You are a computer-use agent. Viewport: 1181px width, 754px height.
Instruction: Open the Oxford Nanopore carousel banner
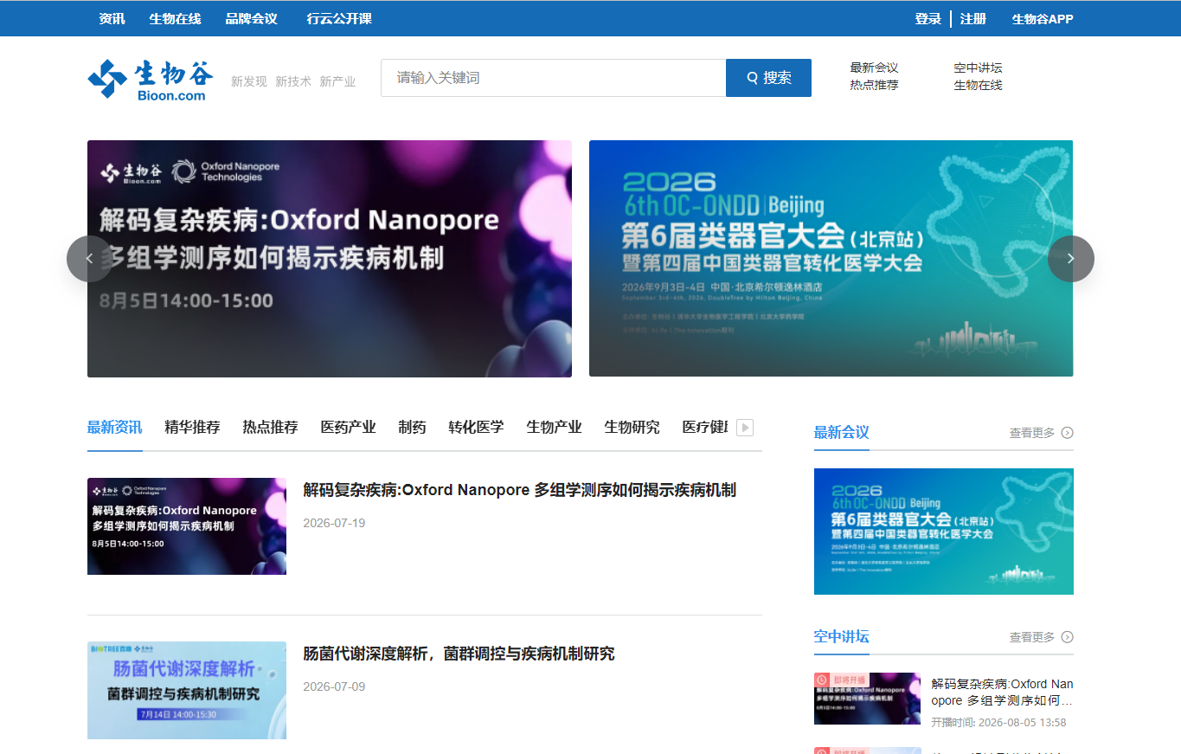tap(330, 259)
